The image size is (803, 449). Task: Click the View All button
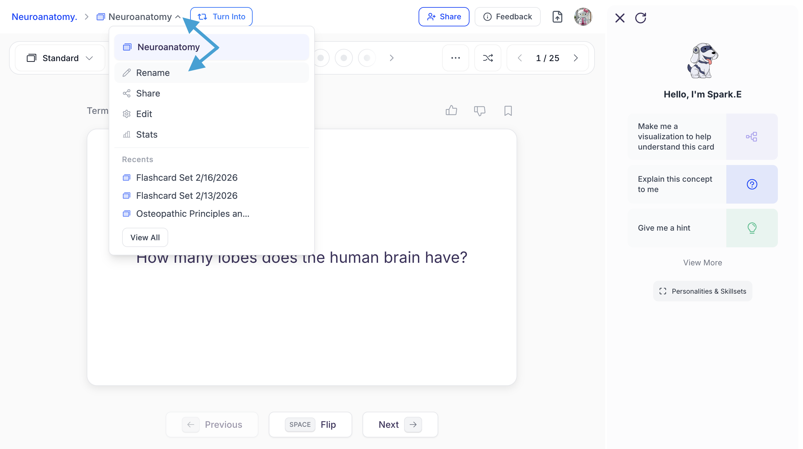(x=145, y=237)
